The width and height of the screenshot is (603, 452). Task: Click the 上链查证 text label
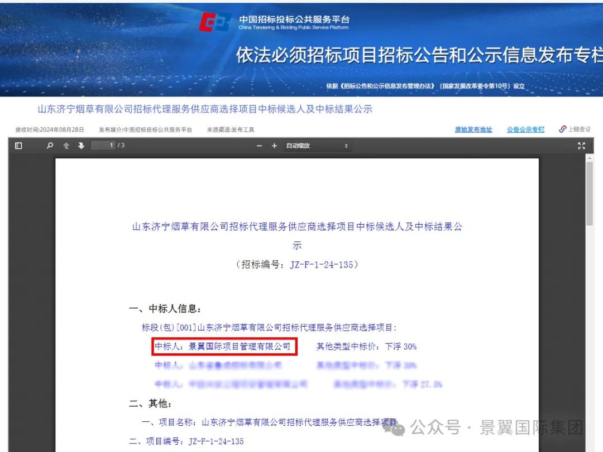coord(580,129)
